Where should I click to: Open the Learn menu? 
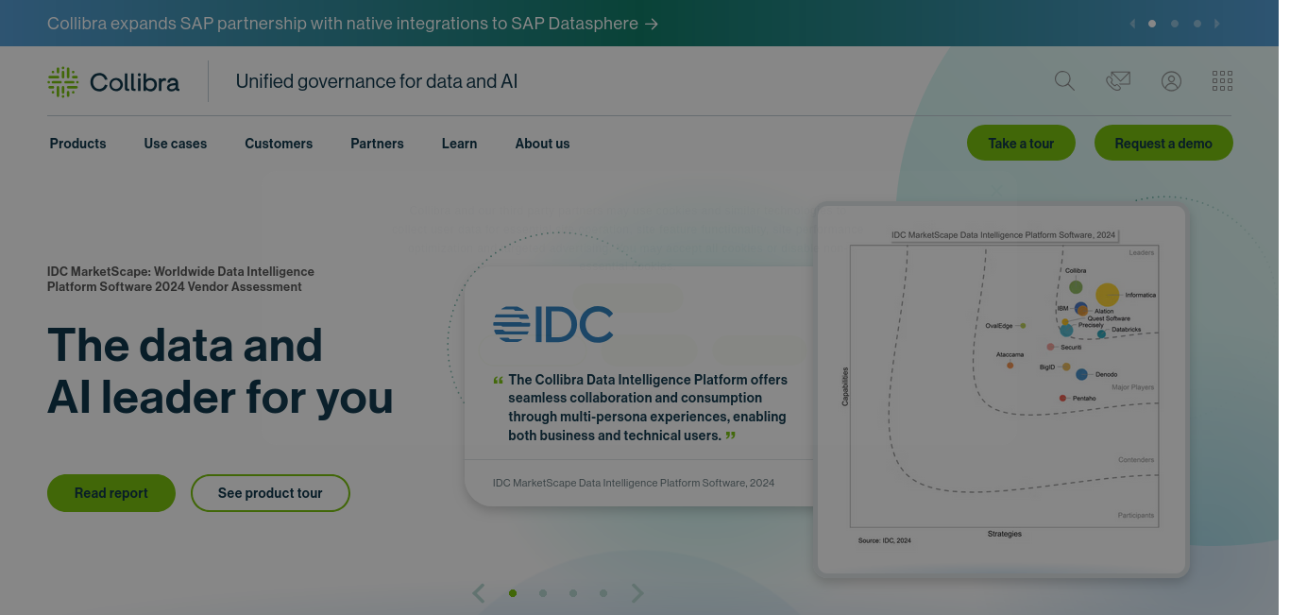459,144
